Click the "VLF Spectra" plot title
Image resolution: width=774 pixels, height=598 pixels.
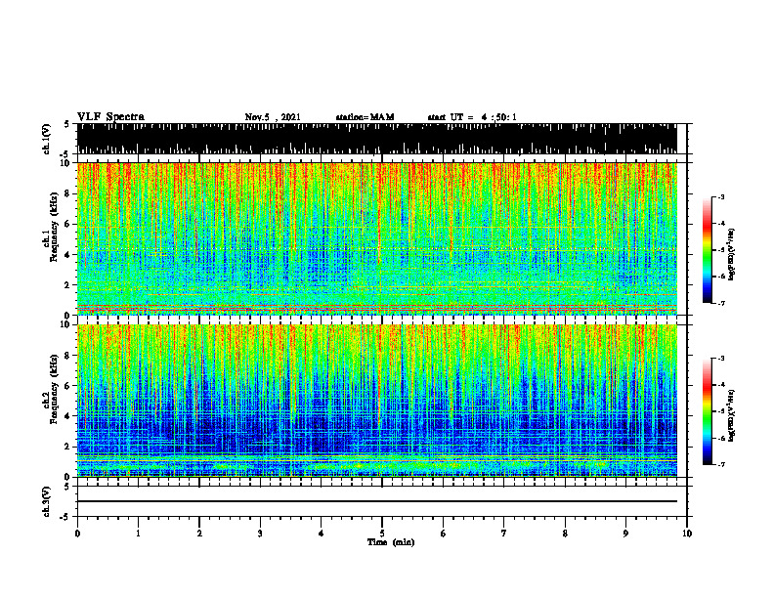pyautogui.click(x=110, y=117)
